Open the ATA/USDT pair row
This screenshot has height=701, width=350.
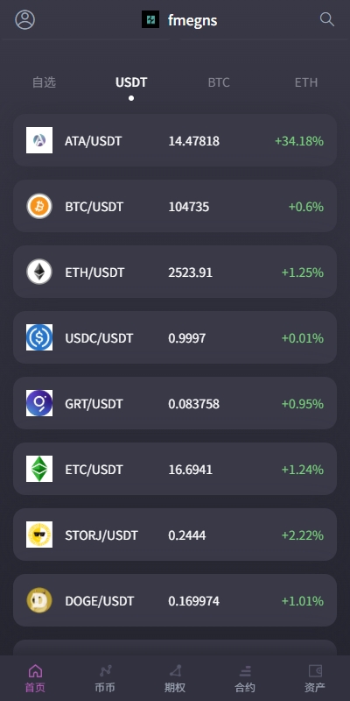pos(175,140)
